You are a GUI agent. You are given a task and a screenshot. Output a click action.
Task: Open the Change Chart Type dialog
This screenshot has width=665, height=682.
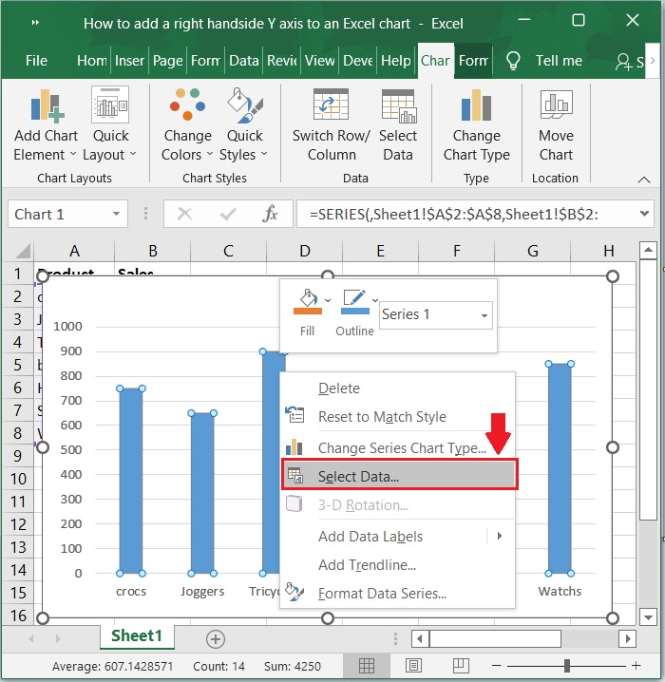[476, 108]
